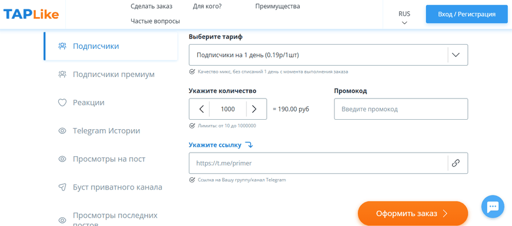Focus the quantity field showing 1000
The width and height of the screenshot is (512, 226).
pos(228,109)
